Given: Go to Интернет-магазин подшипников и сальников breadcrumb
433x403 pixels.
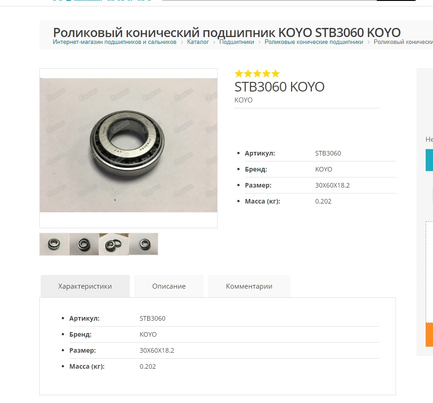Looking at the screenshot, I should click(115, 42).
